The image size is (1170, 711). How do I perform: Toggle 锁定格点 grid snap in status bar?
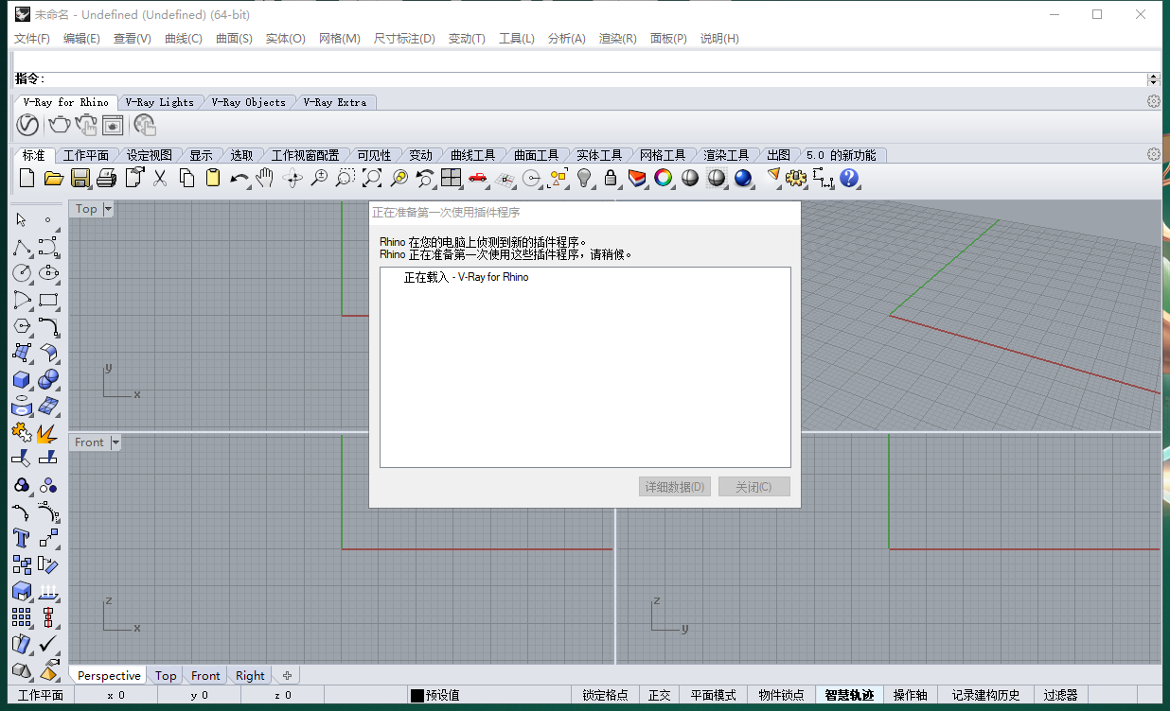pyautogui.click(x=605, y=695)
